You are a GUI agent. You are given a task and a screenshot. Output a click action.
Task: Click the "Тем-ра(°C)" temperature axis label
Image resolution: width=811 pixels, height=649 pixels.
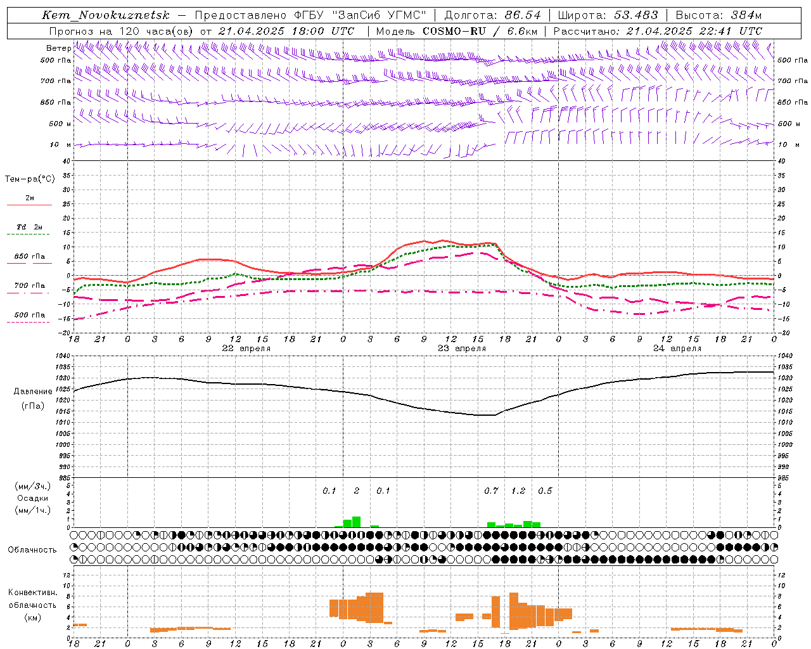[30, 179]
